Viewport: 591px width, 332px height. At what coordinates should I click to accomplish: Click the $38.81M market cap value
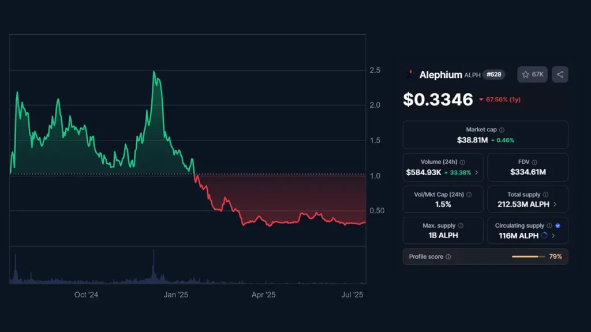[x=472, y=140]
